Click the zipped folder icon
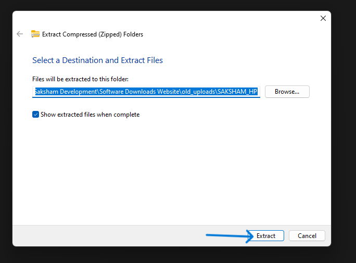Viewport: 356px width, 263px height. 35,34
